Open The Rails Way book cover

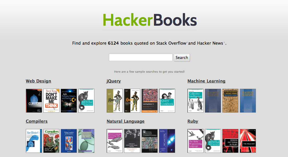tap(248, 141)
